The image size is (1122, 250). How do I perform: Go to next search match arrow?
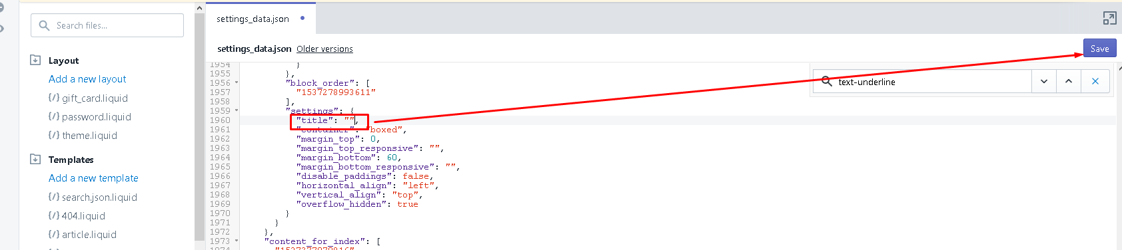pyautogui.click(x=1044, y=81)
